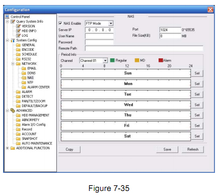This screenshot has height=196, width=220.
Task: Click the DEFAULT/BACKUP folder icon
Action: [18, 106]
